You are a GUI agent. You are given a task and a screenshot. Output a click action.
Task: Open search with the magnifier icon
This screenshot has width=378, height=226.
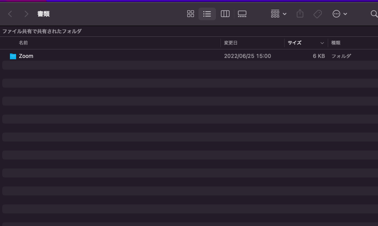[374, 14]
